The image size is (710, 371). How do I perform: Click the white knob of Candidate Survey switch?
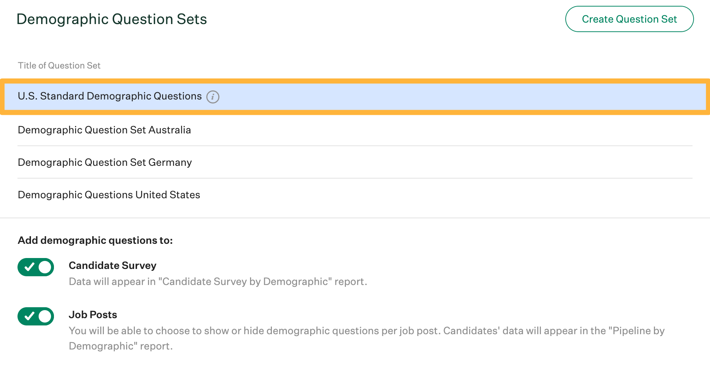(x=45, y=267)
